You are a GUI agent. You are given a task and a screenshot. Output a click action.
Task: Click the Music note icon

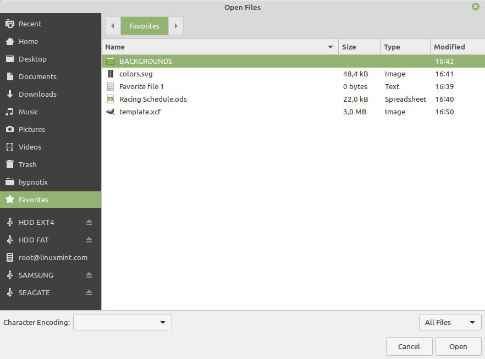10,112
